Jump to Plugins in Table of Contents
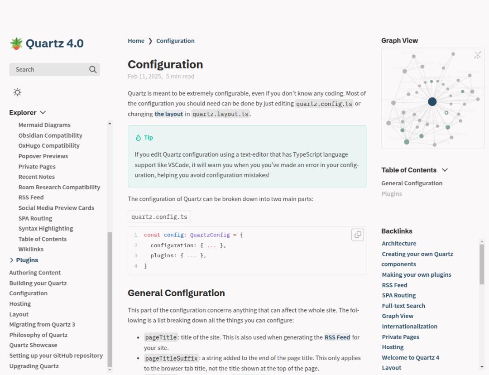489x375 pixels. 391,194
